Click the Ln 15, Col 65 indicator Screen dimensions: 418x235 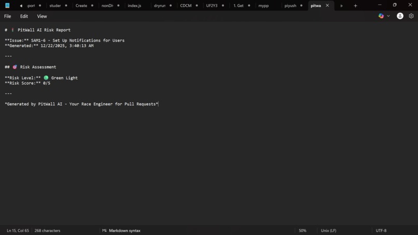click(x=18, y=230)
